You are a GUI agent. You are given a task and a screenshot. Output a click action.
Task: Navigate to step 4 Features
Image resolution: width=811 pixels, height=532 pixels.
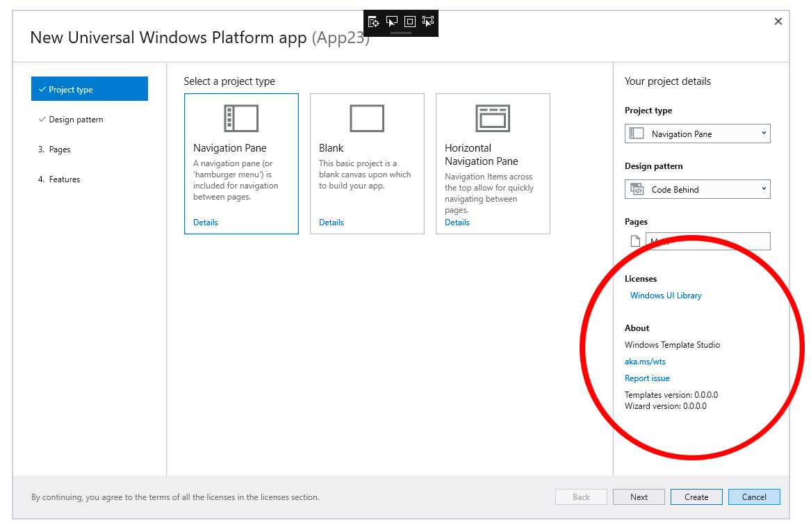[x=59, y=179]
